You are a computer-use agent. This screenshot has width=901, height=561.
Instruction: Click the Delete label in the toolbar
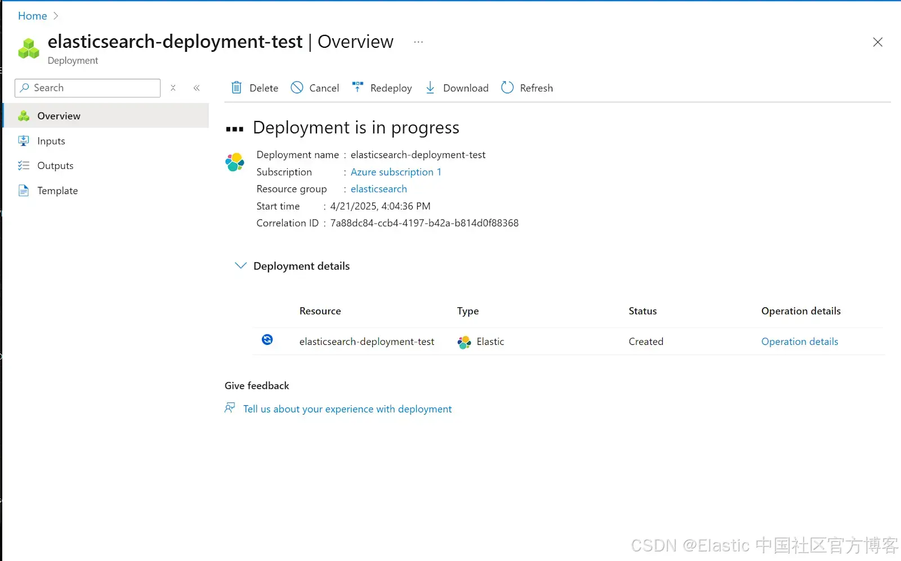[x=264, y=88]
